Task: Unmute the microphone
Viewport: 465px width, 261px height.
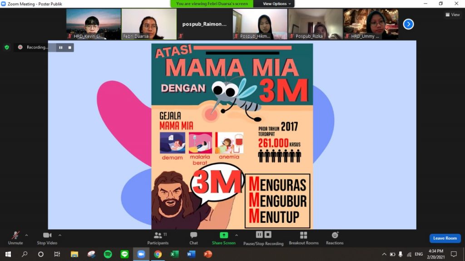Action: tap(15, 238)
